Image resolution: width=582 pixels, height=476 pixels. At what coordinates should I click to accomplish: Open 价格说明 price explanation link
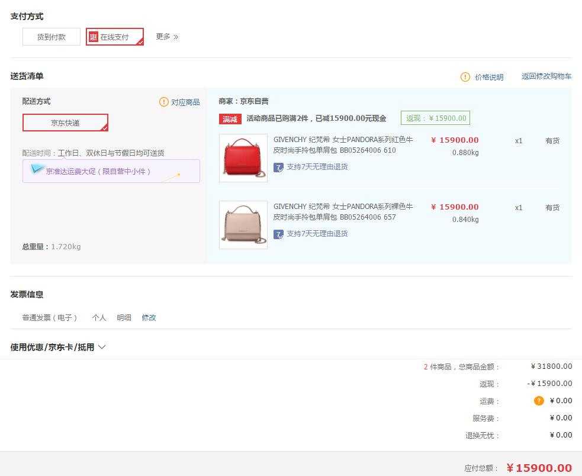point(489,77)
